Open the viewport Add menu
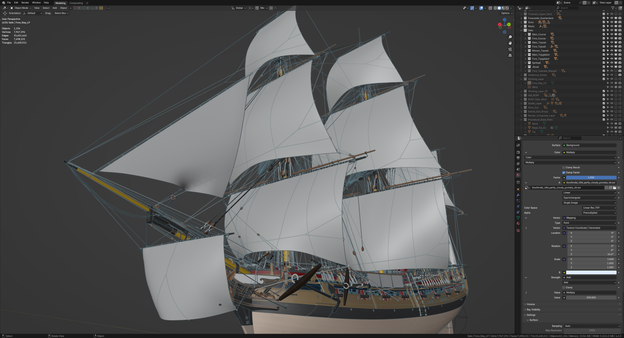The width and height of the screenshot is (624, 338). [x=55, y=8]
